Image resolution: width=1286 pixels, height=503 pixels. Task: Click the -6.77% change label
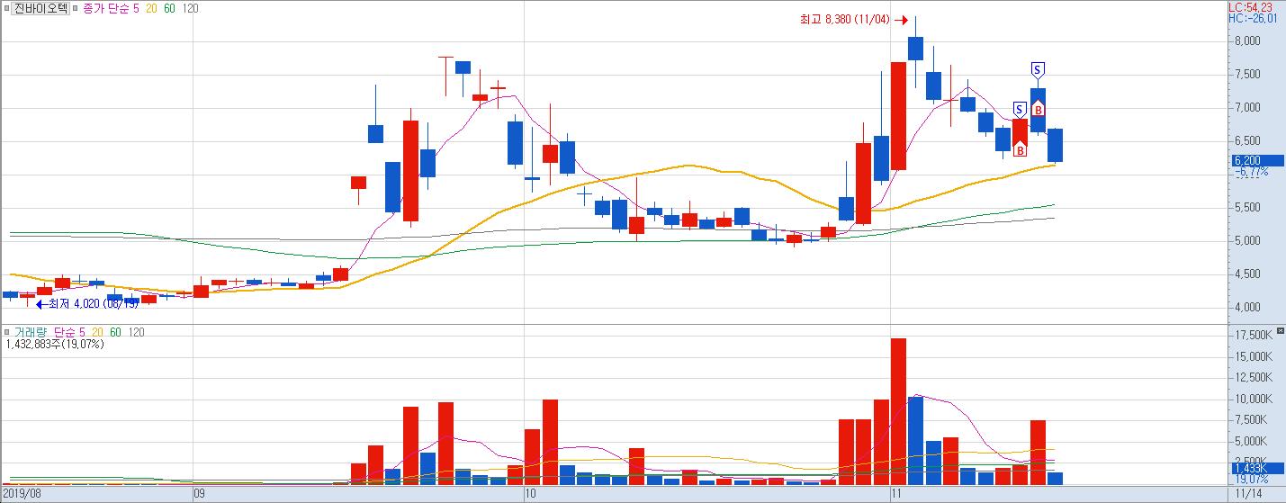1252,171
